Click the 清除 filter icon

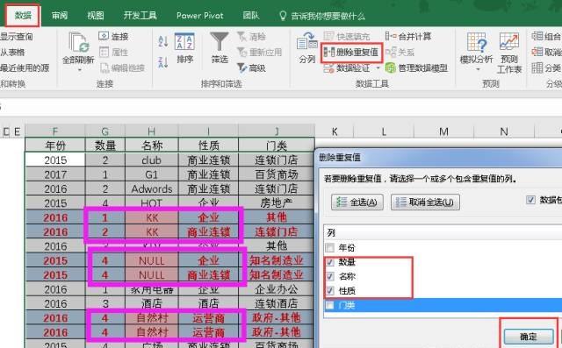tap(241, 37)
